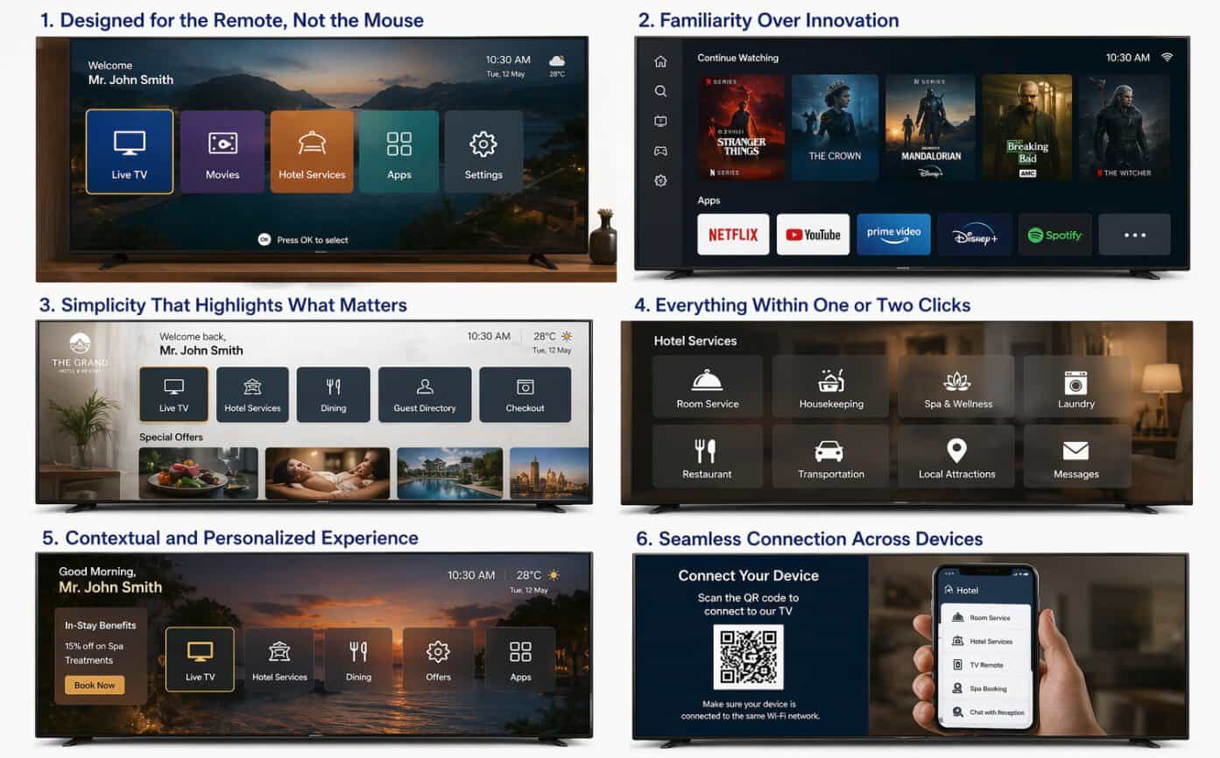This screenshot has height=758, width=1220.
Task: Click the 'Continue Watching' heading
Action: (x=737, y=58)
